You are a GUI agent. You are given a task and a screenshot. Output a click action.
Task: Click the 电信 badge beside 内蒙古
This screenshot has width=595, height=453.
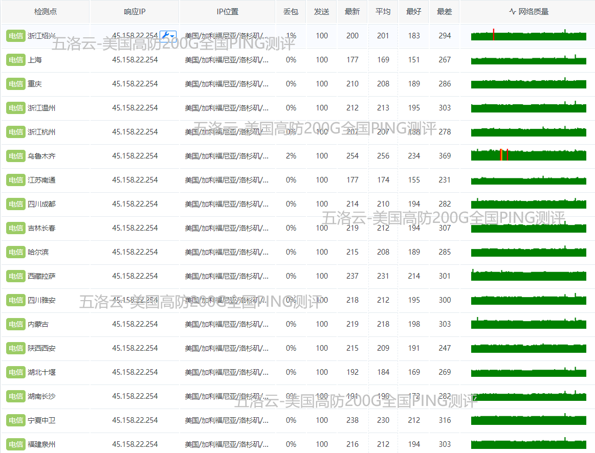pyautogui.click(x=15, y=324)
